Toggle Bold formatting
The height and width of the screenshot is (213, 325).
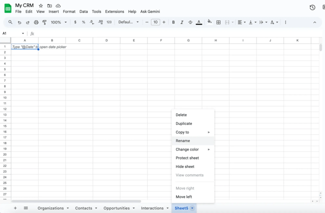(173, 22)
